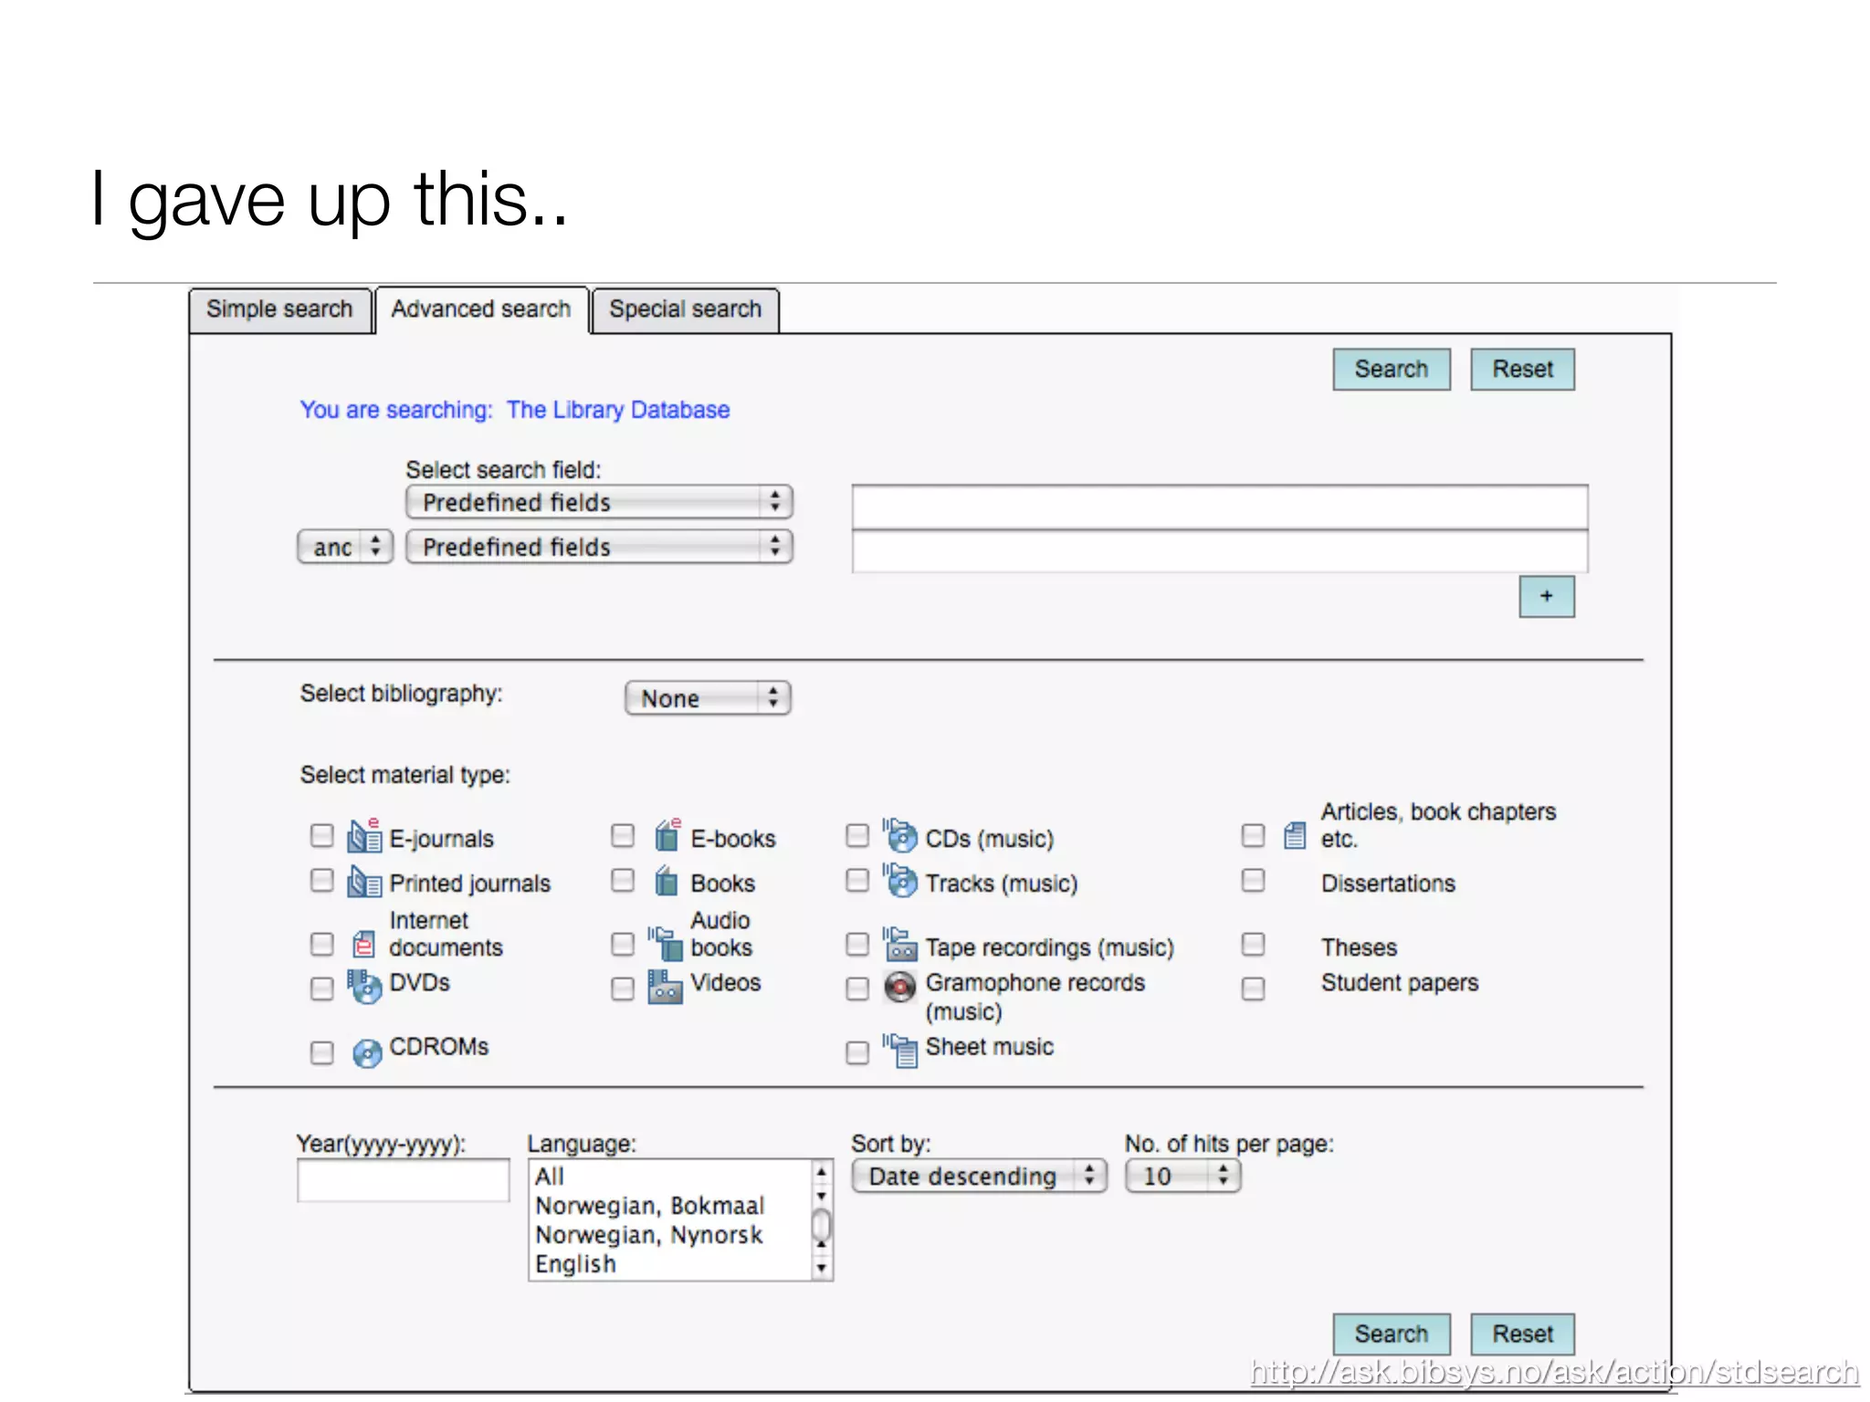Open the first Predefined fields dropdown
Viewport: 1870px width, 1402px height.
click(x=599, y=502)
